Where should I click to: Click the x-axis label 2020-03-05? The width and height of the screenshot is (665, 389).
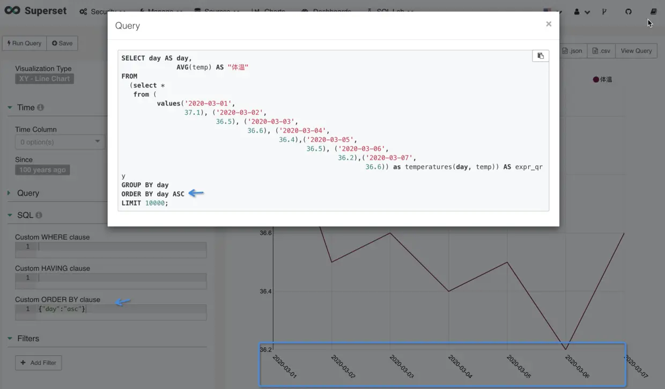pos(518,366)
